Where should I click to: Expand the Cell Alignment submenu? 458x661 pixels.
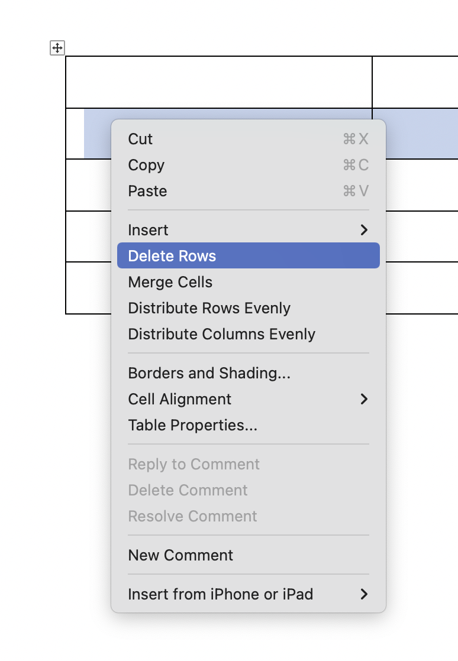pos(180,399)
